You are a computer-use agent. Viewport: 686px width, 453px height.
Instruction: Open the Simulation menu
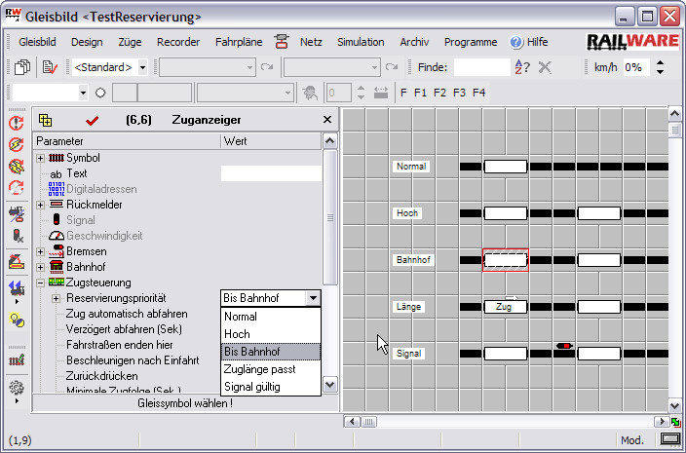click(361, 42)
